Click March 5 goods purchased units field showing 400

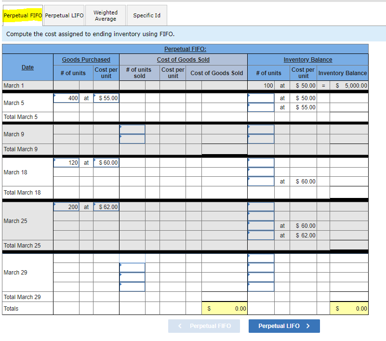click(66, 98)
